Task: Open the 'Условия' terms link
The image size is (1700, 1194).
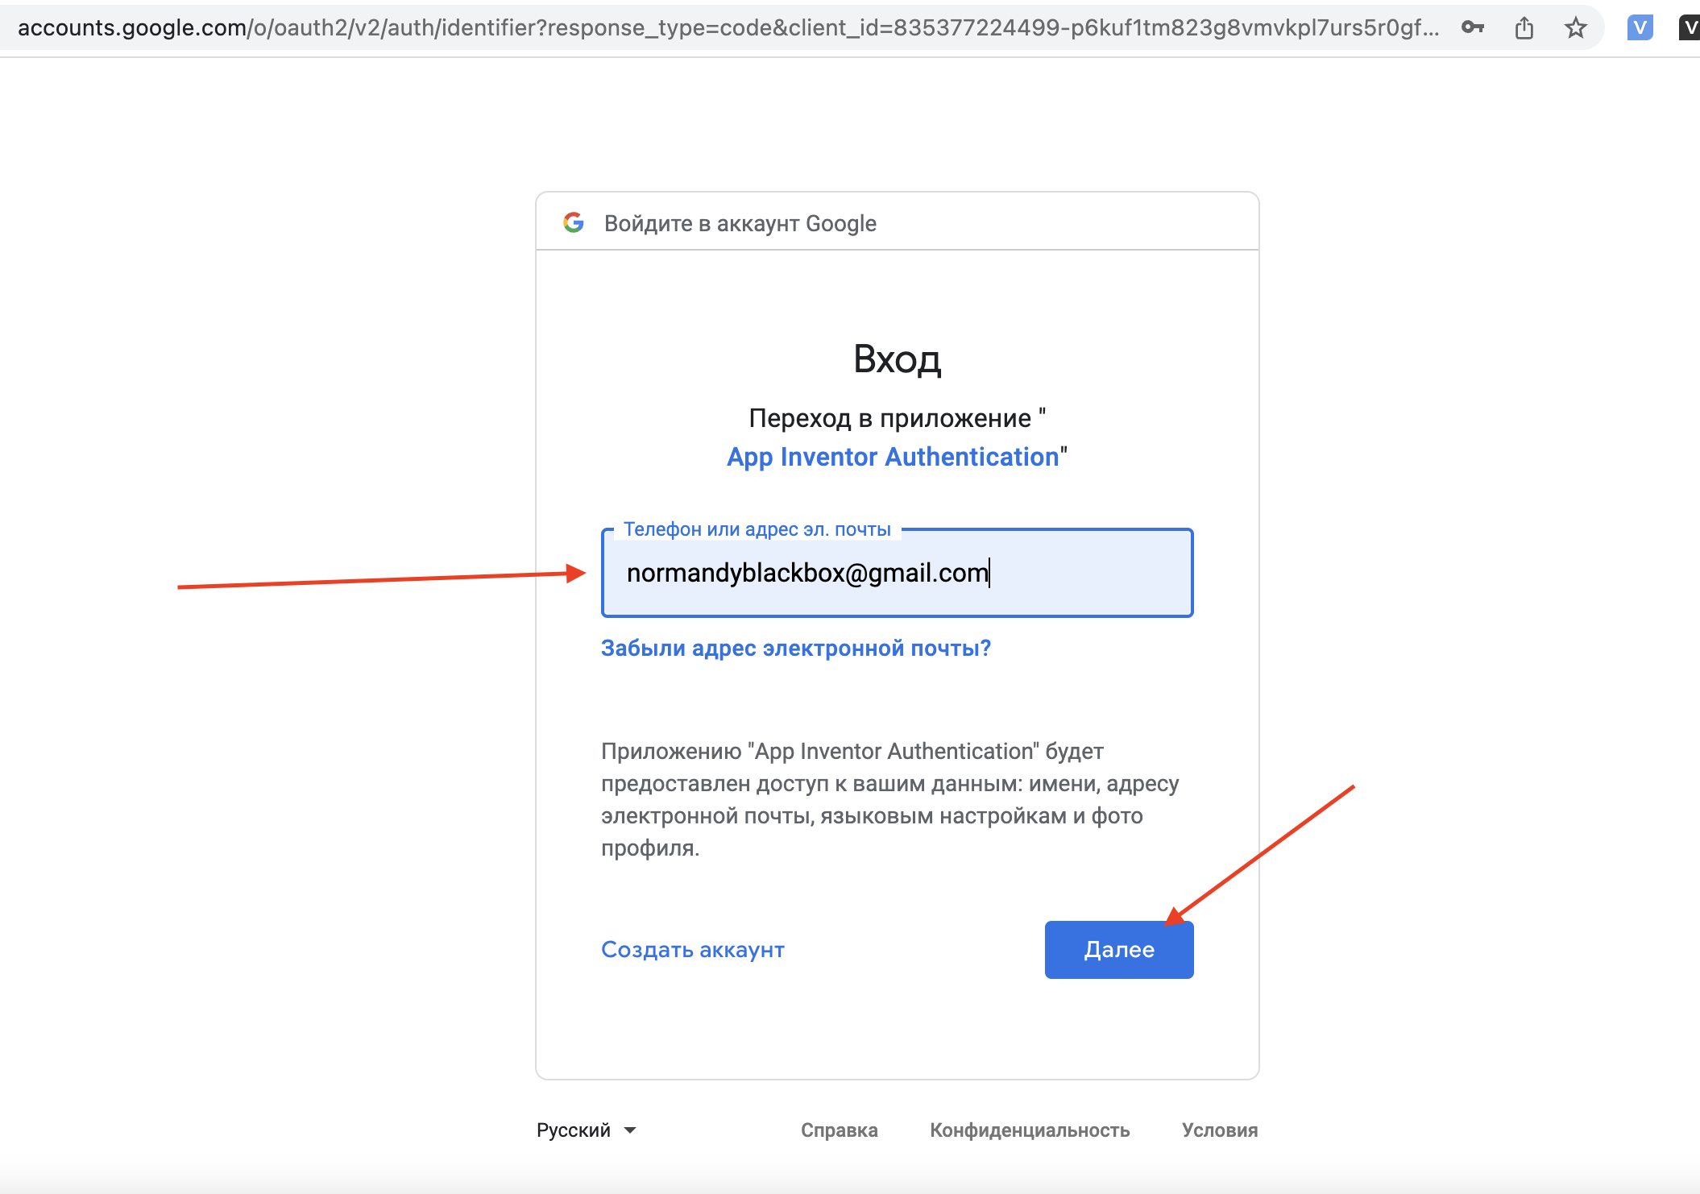Action: [x=1219, y=1130]
